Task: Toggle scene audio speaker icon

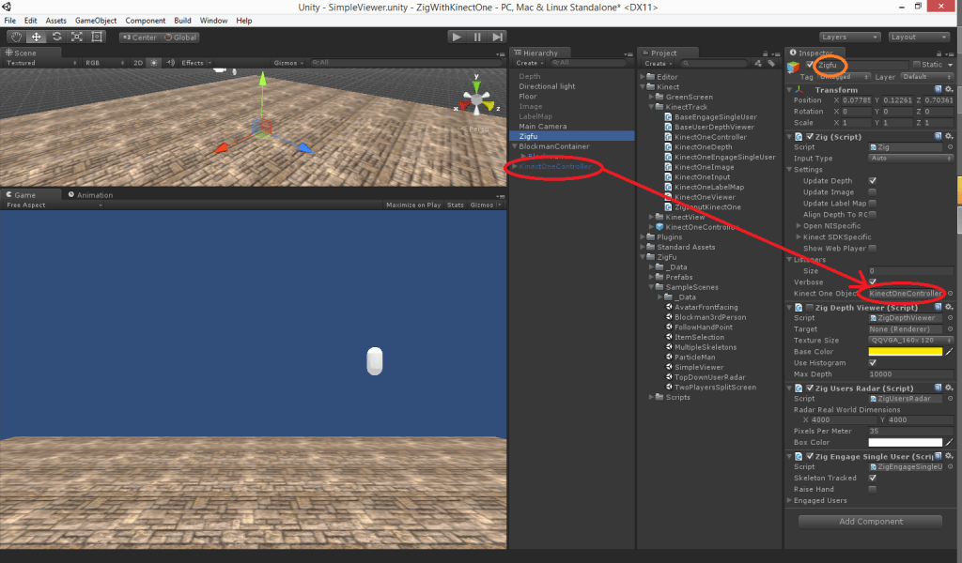Action: coord(171,63)
